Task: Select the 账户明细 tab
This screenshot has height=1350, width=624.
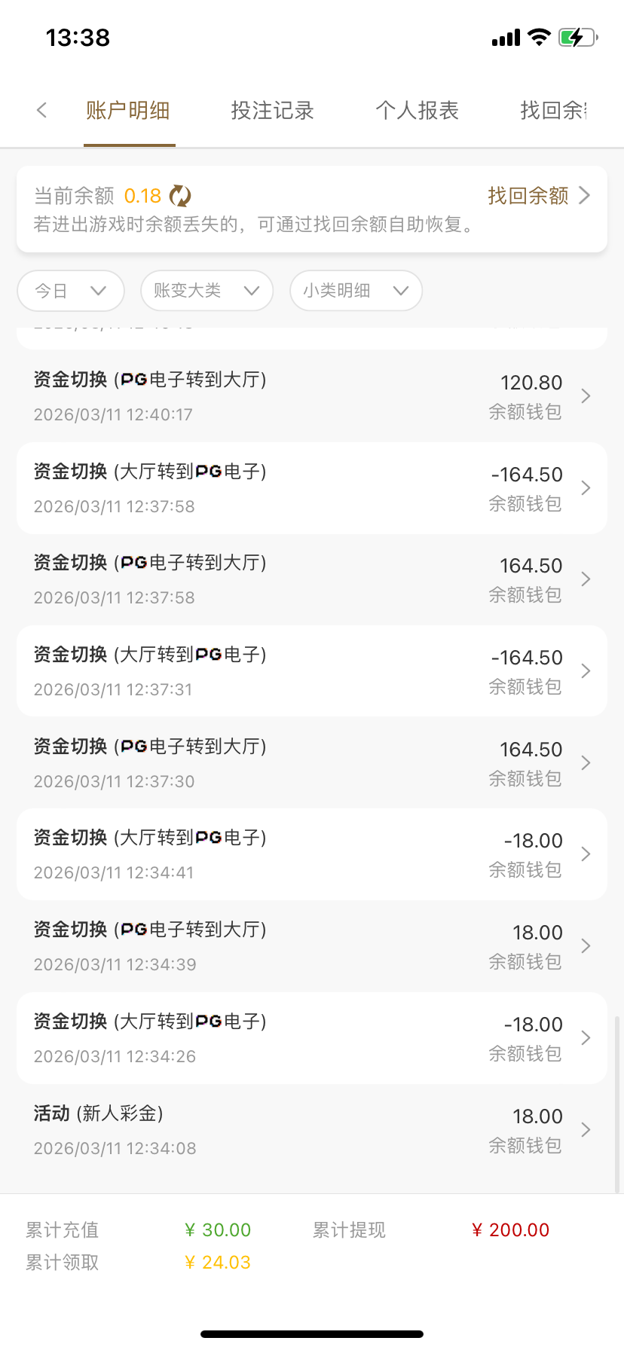Action: tap(128, 111)
